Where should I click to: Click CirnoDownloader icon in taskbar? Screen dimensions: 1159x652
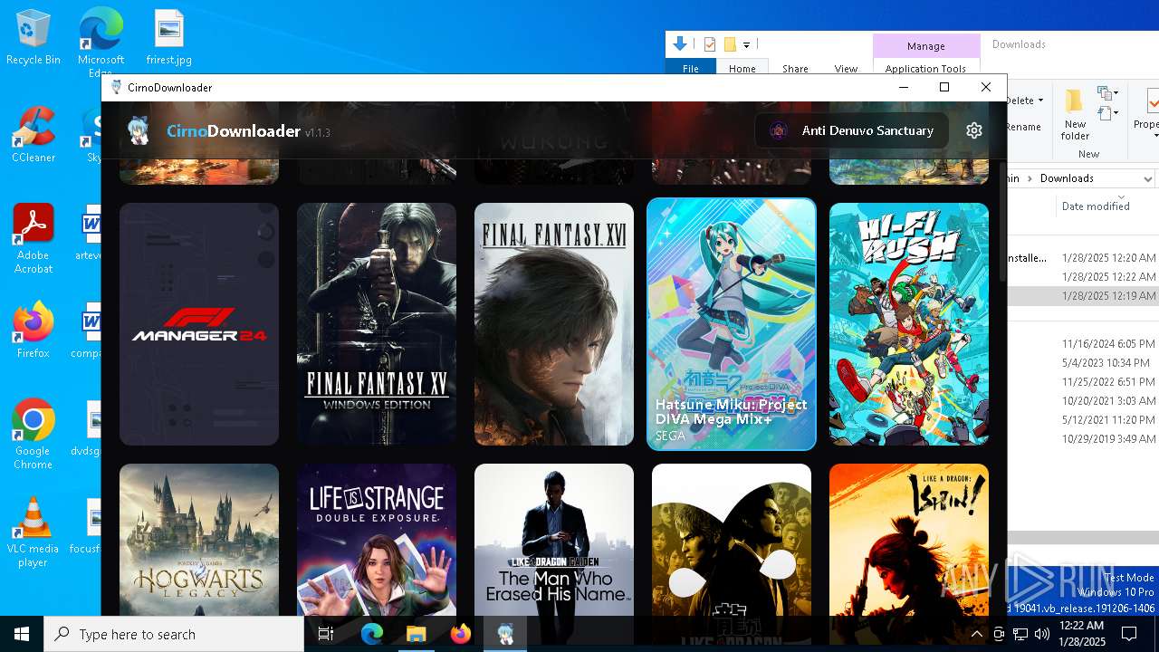click(505, 634)
